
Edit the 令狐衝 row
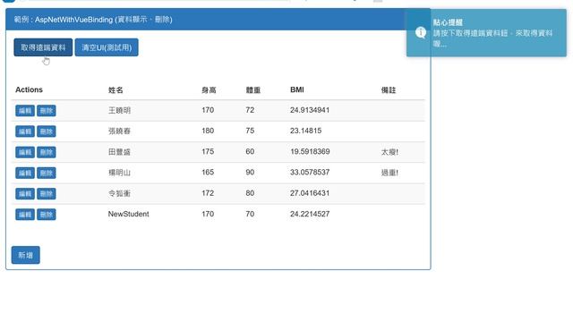[25, 194]
